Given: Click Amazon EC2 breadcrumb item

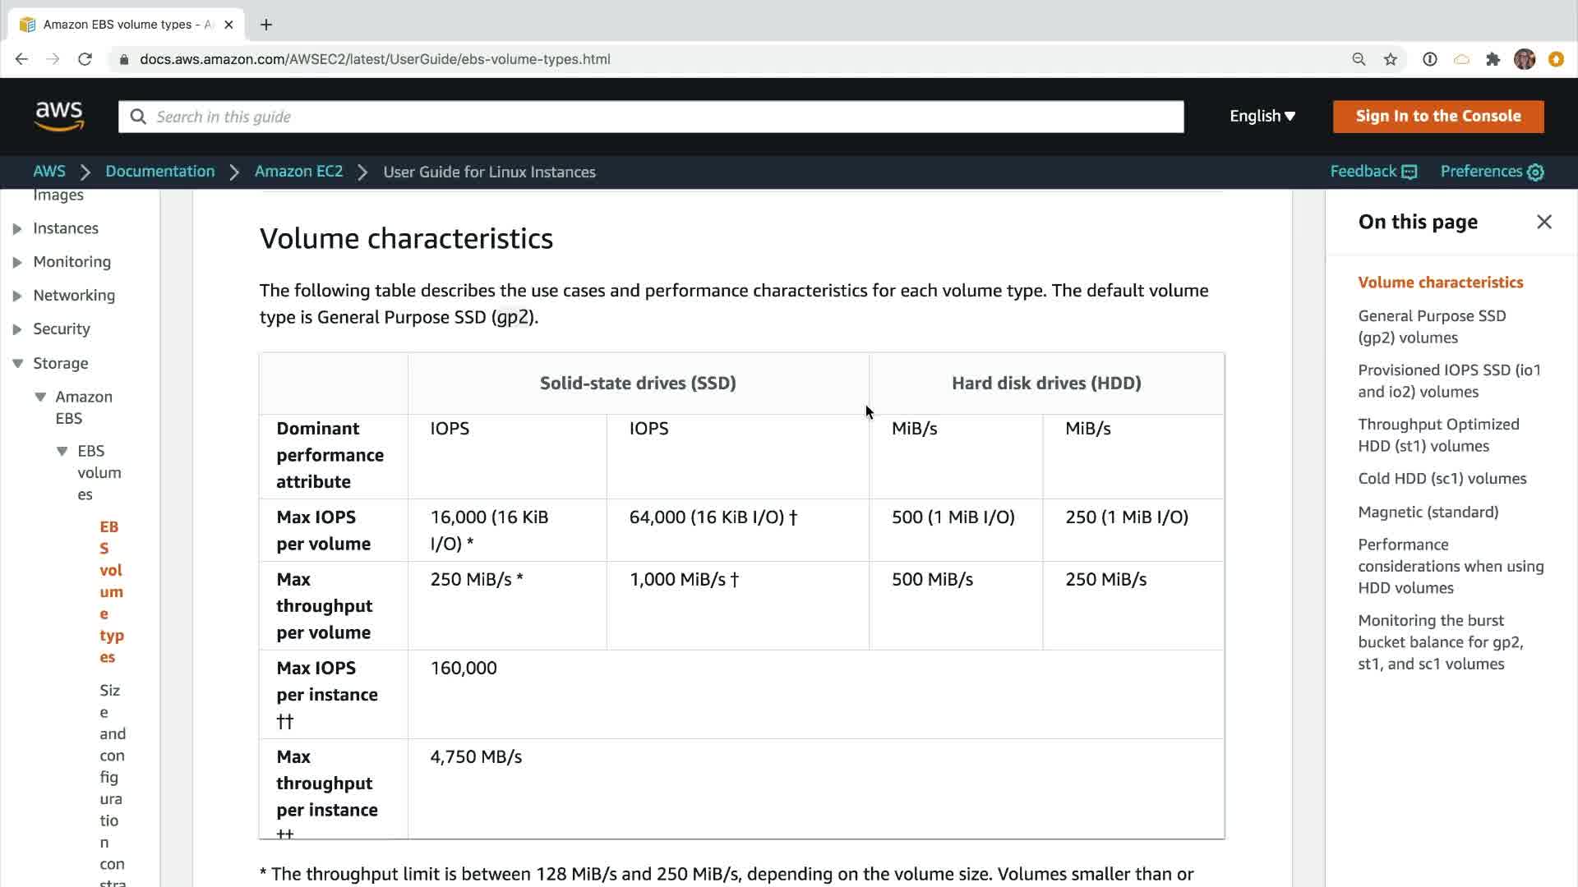Looking at the screenshot, I should [x=298, y=172].
